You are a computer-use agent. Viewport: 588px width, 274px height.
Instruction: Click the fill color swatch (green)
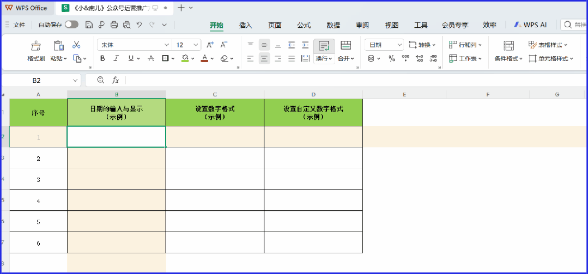[185, 58]
